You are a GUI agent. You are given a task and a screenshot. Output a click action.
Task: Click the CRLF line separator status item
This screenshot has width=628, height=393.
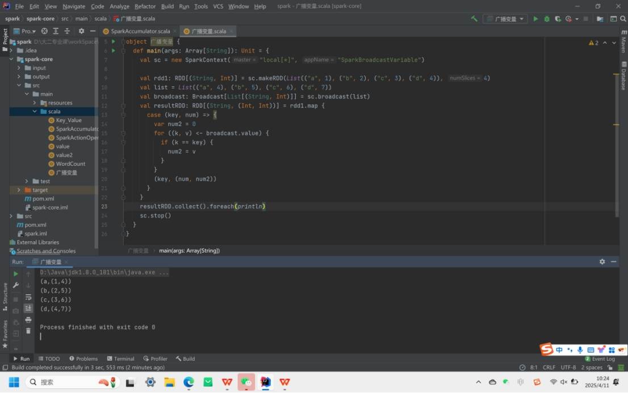tap(549, 367)
